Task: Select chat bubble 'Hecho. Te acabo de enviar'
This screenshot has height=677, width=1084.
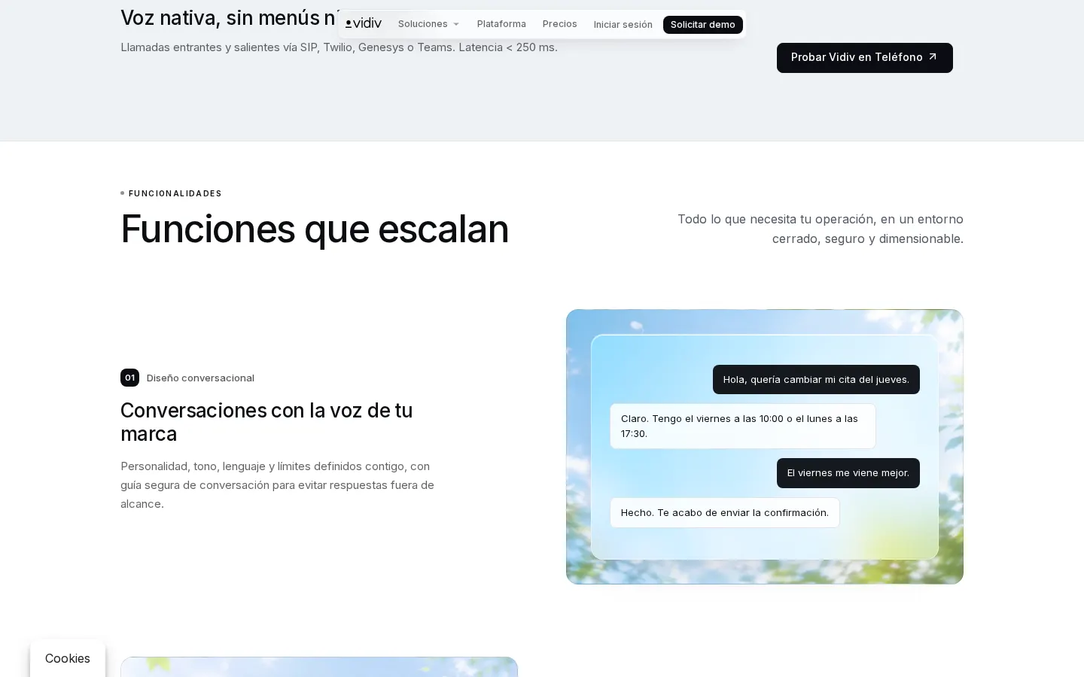Action: pyautogui.click(x=725, y=512)
